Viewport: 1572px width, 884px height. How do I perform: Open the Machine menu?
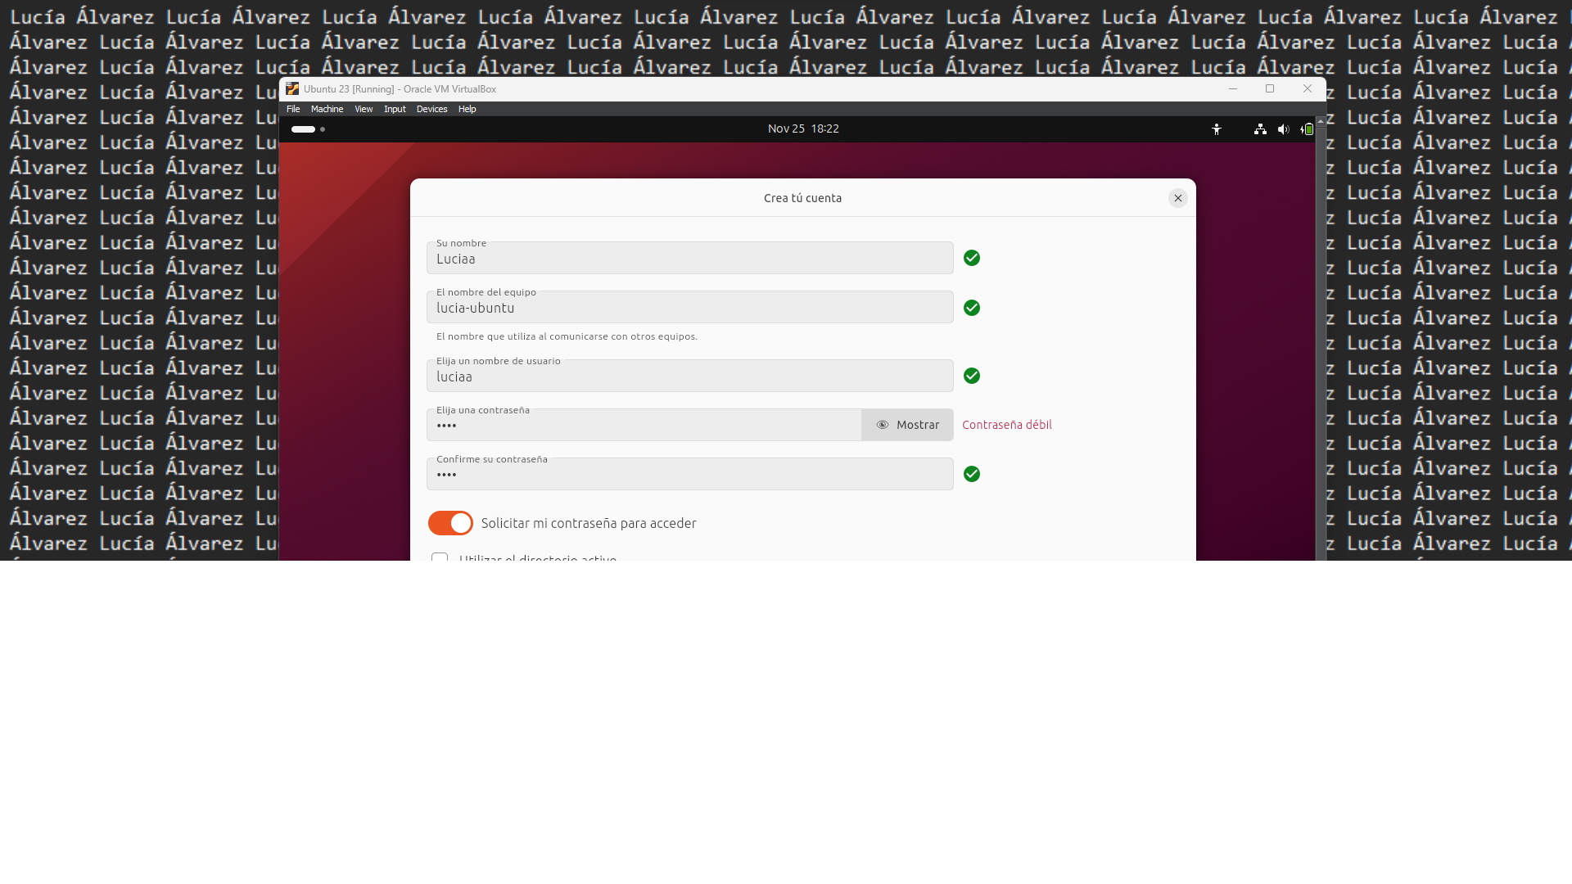(327, 109)
